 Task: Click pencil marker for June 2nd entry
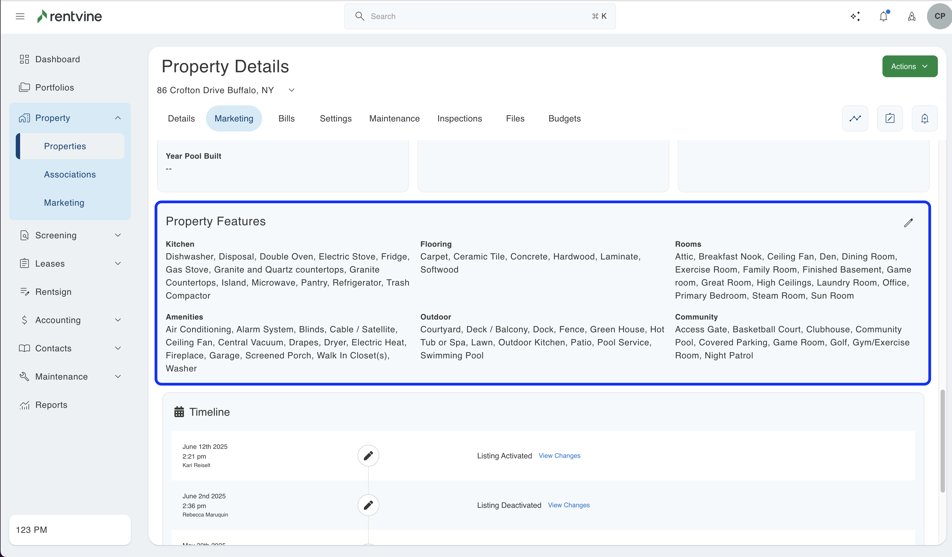368,505
